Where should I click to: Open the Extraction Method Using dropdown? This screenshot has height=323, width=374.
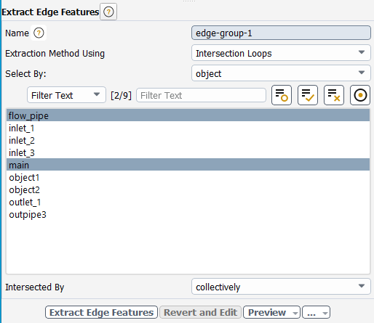click(x=281, y=53)
